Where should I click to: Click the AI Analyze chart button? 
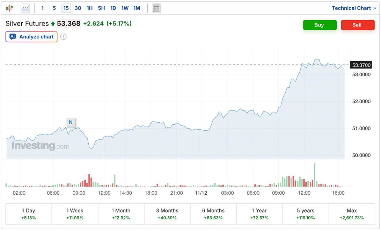(31, 37)
